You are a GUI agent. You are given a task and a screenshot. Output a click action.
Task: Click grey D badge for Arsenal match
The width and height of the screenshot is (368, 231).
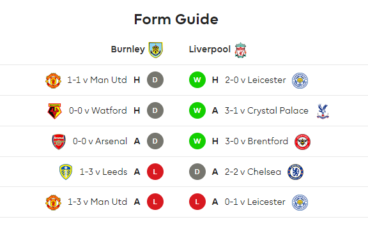[155, 141]
